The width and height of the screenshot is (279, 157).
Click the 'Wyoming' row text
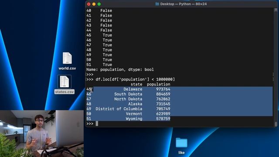[x=134, y=119]
